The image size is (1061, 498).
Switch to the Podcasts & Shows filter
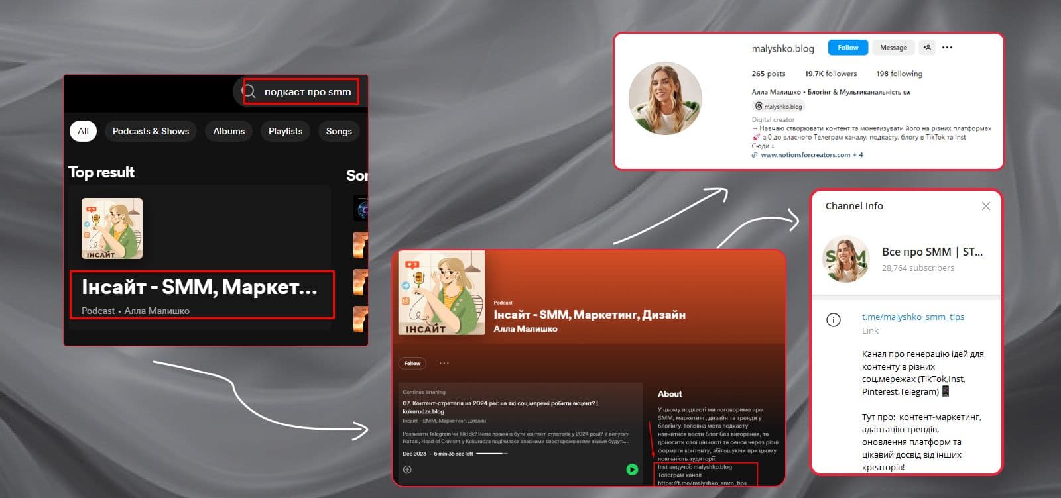(151, 131)
